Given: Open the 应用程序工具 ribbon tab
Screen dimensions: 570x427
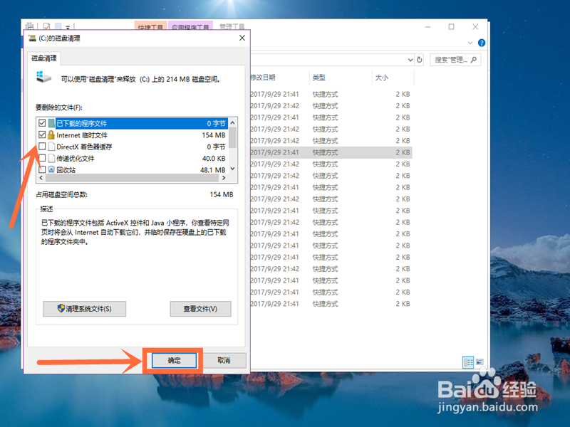Looking at the screenshot, I should (190, 26).
